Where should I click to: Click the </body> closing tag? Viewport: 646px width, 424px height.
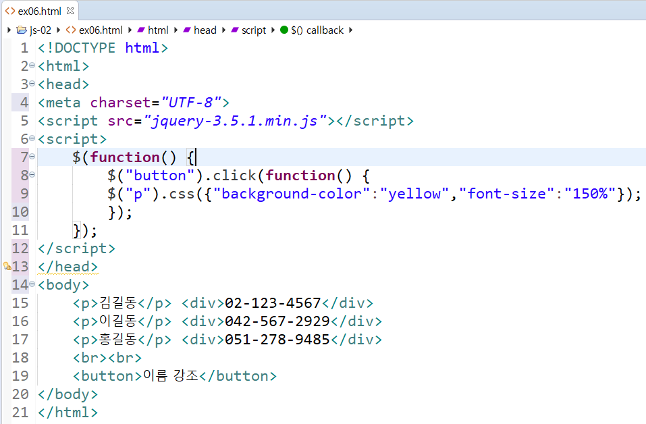(68, 394)
